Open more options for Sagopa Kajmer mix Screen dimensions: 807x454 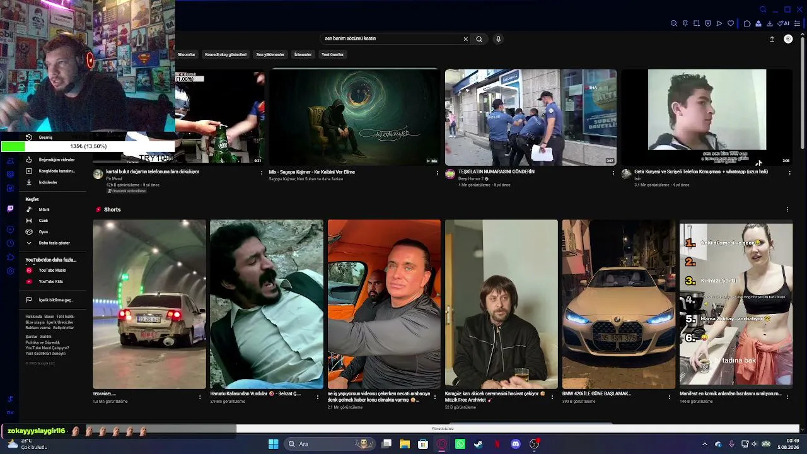click(438, 173)
